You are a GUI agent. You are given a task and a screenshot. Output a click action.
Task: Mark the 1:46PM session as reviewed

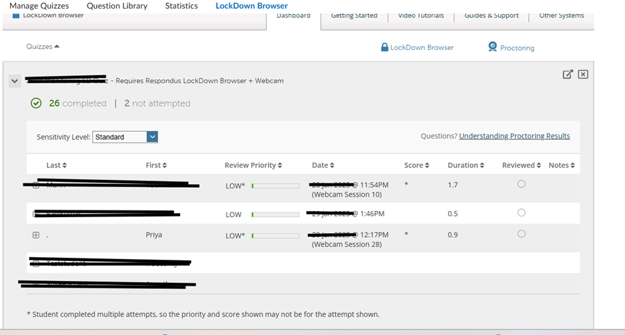(522, 213)
